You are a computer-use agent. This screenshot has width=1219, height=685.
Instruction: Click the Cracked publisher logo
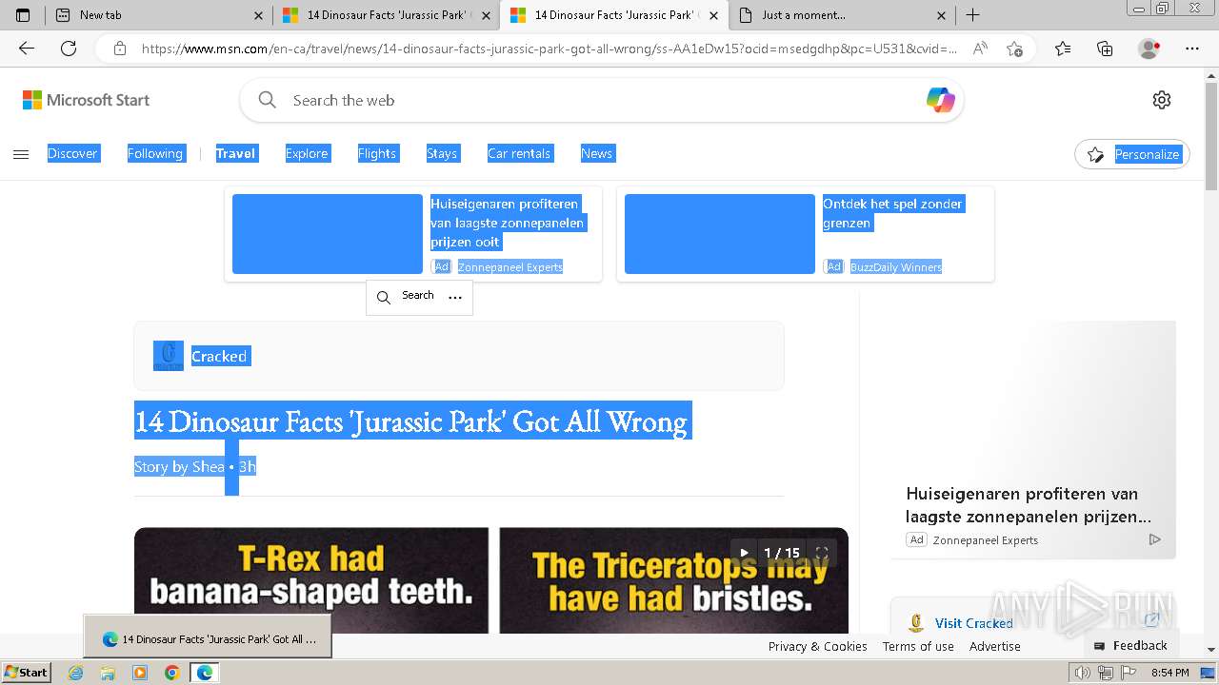point(169,356)
